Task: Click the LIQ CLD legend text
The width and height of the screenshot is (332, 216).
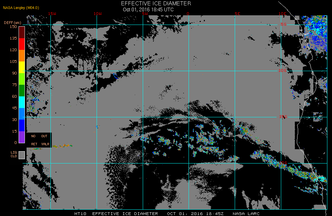Action: click(x=14, y=154)
